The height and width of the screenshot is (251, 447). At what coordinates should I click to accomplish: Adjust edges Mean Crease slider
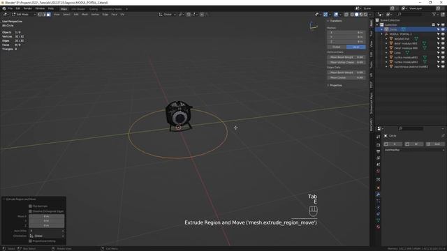(346, 77)
